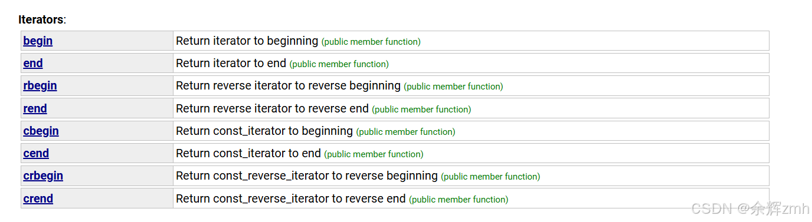Go to the crend reference link
This screenshot has height=222, width=812.
point(38,198)
